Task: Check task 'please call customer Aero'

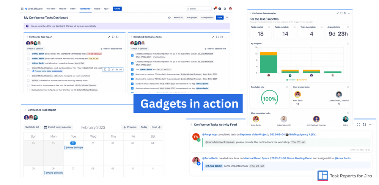Action: coord(28,59)
